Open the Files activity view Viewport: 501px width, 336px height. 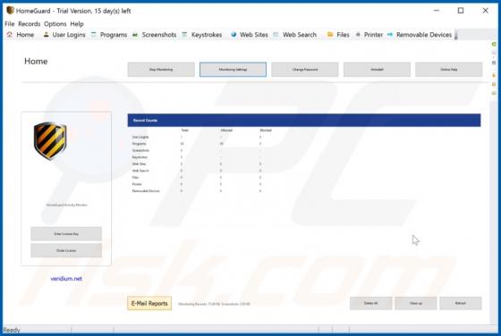pyautogui.click(x=338, y=35)
